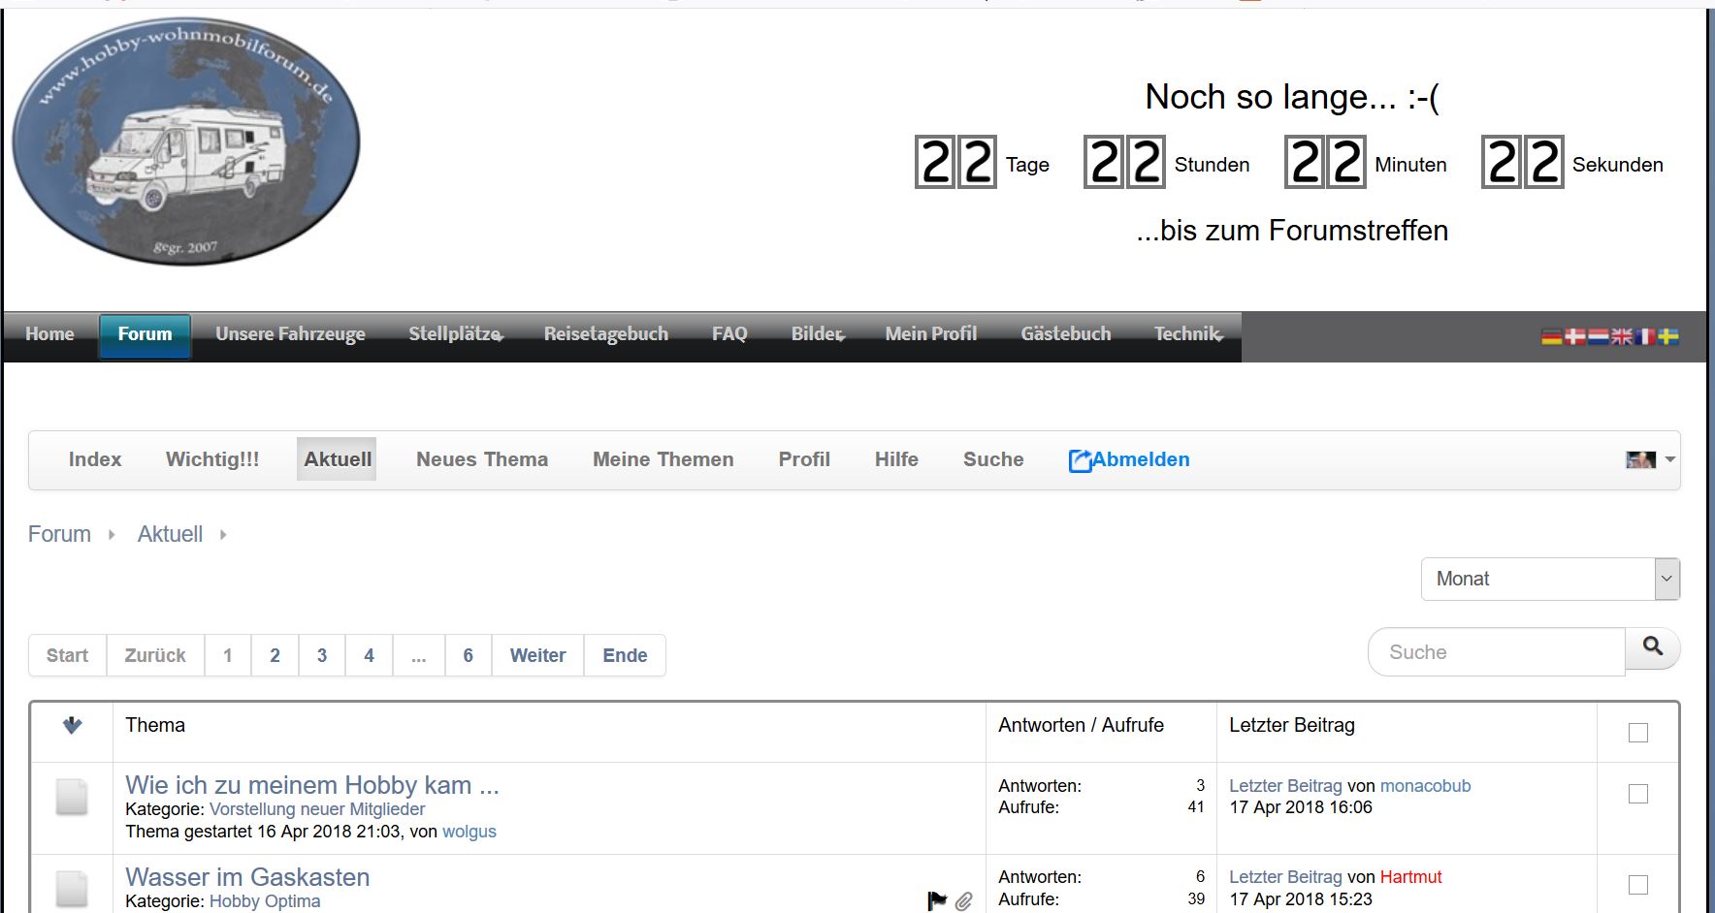This screenshot has height=913, width=1715.
Task: Select the British flag language icon
Action: tap(1622, 337)
